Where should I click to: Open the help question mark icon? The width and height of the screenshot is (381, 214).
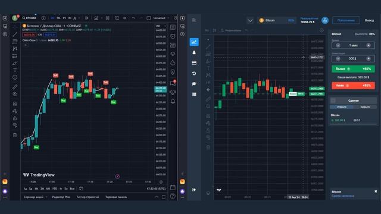173,196
